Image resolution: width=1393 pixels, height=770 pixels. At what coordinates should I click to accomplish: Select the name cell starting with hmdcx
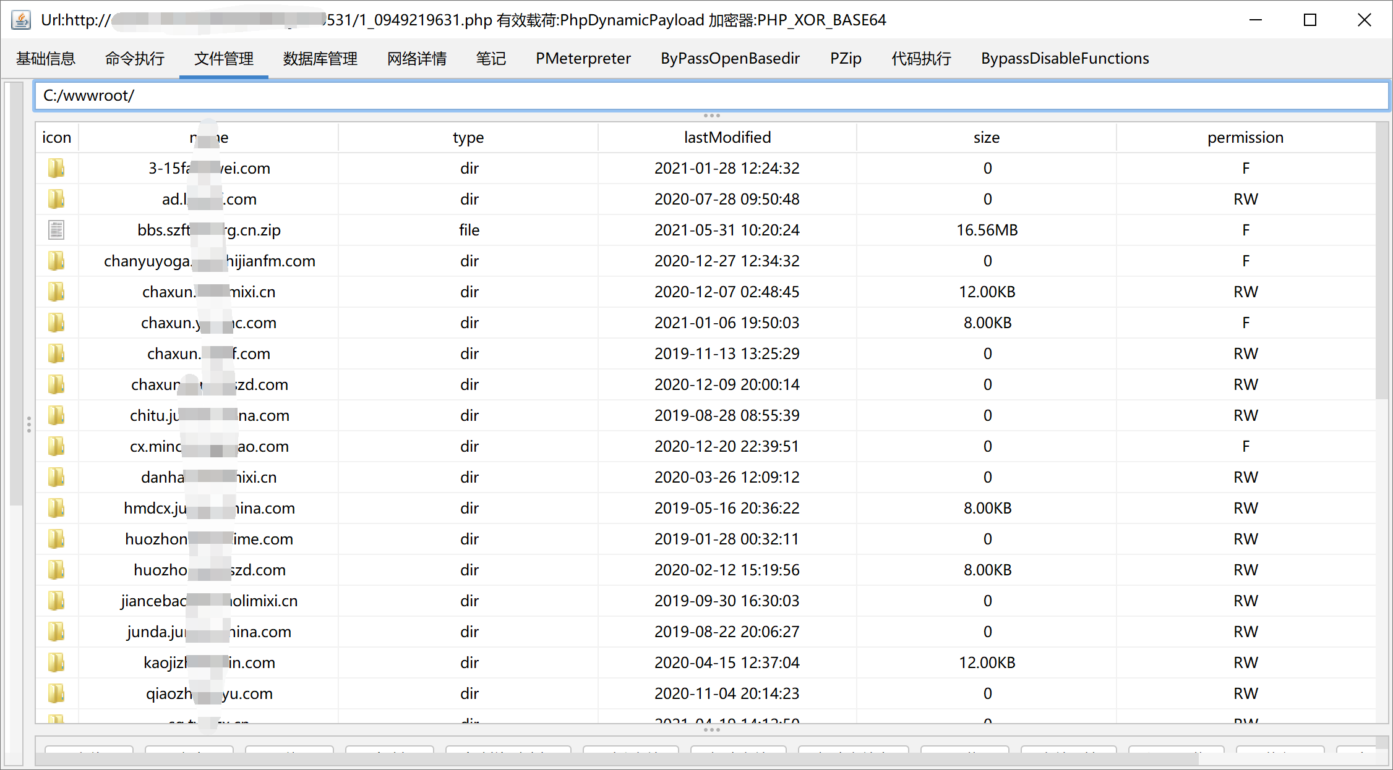tap(209, 508)
